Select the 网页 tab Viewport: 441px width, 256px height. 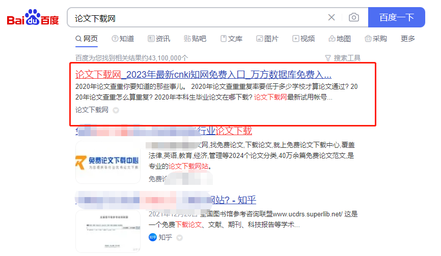(87, 39)
